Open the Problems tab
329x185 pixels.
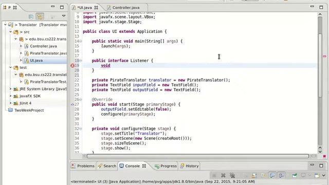click(x=83, y=166)
